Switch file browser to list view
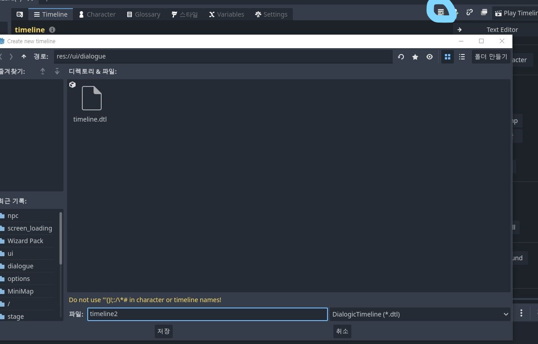Screen dimensions: 538x344 tap(462, 57)
